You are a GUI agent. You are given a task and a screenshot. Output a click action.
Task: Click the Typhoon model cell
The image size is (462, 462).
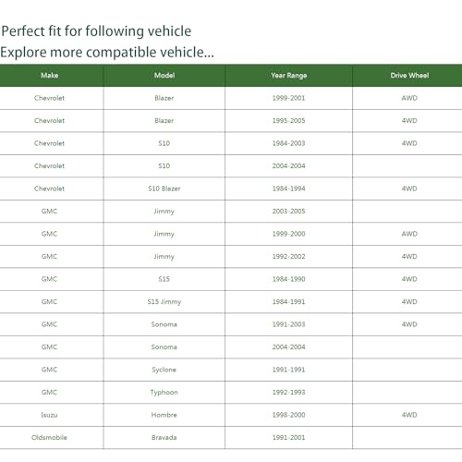[164, 393]
